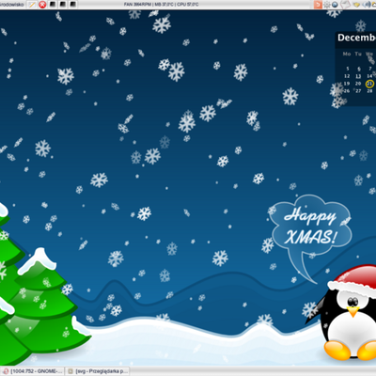Open the first black terminal launcher
This screenshot has height=376, width=376.
[x=53, y=5]
